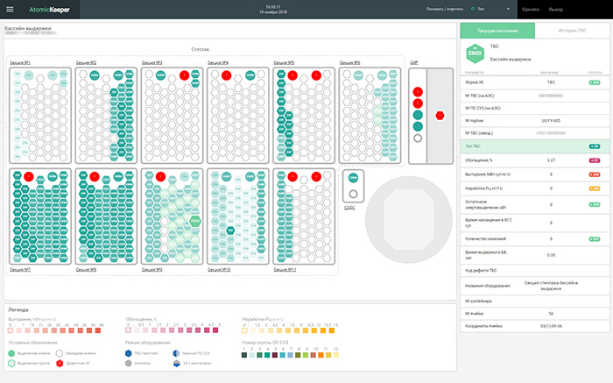The width and height of the screenshot is (613, 383).
Task: Click the green group badge on Форма УЕ row
Action: (x=592, y=82)
